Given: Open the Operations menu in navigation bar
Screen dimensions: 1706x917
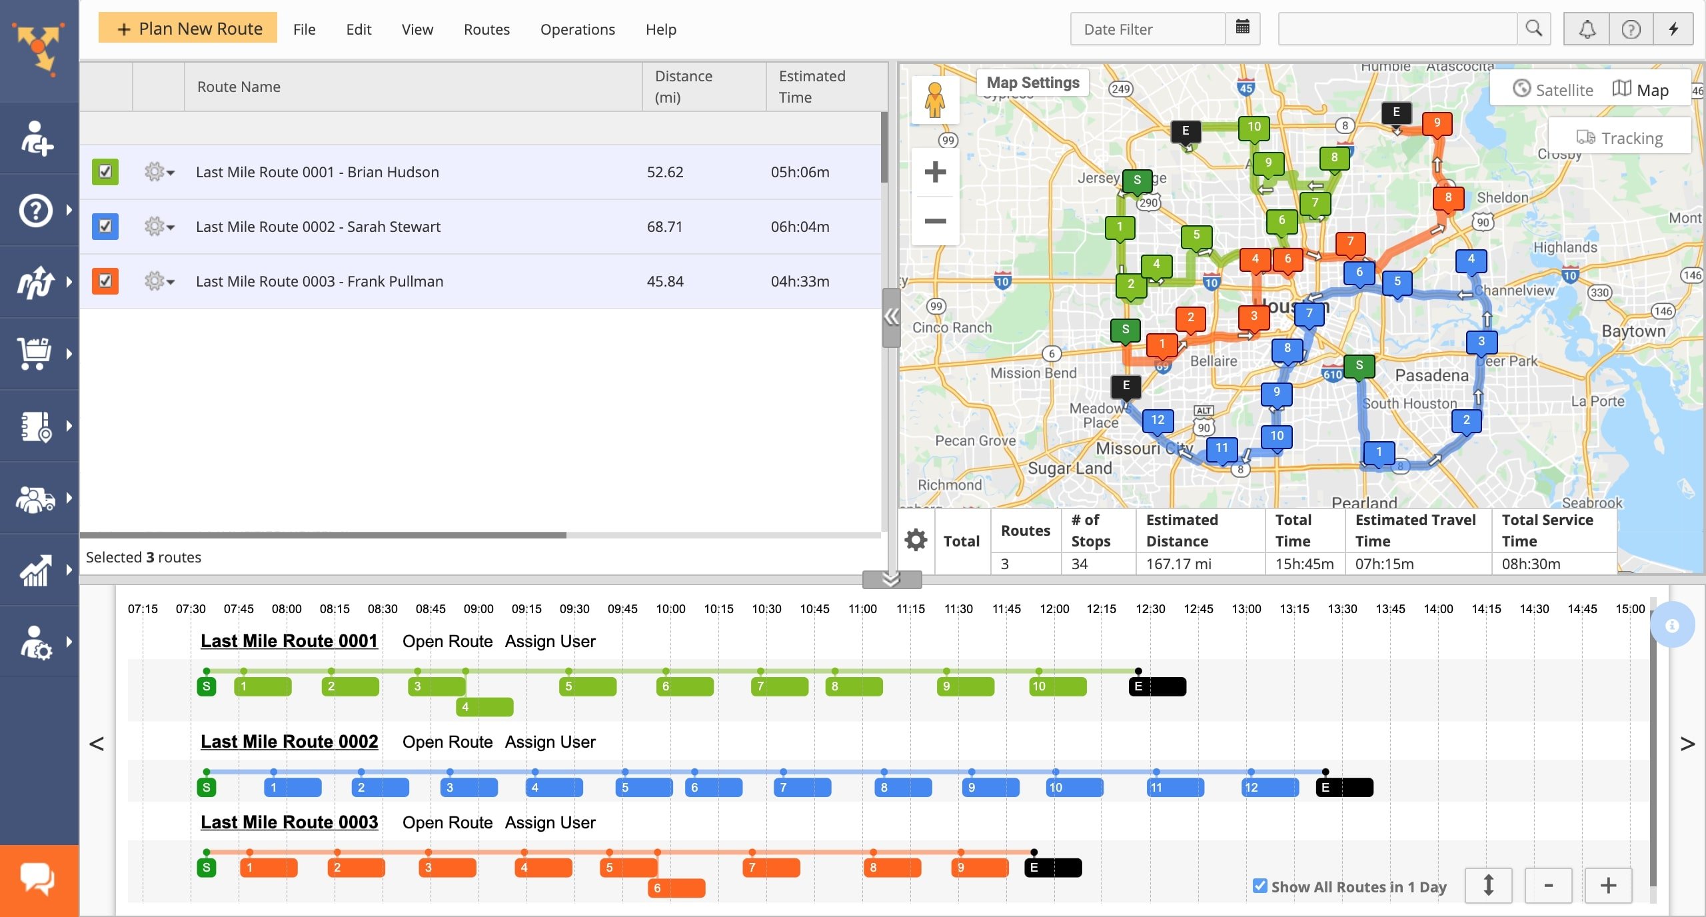Looking at the screenshot, I should [x=577, y=28].
